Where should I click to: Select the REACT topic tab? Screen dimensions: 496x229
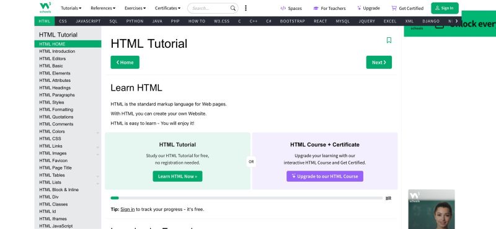321,21
